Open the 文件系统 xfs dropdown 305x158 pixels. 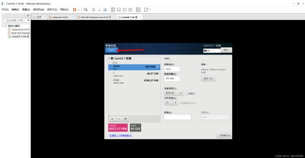pos(171,103)
